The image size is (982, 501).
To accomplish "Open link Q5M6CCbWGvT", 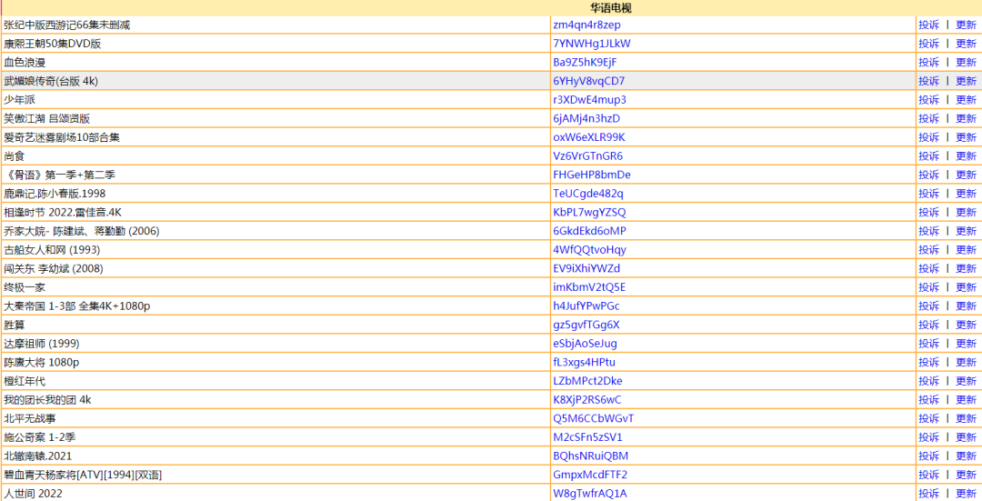I will [x=594, y=418].
